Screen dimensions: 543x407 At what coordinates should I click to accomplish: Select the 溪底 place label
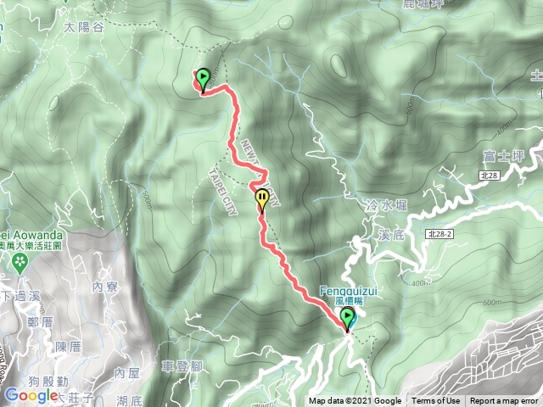(391, 235)
